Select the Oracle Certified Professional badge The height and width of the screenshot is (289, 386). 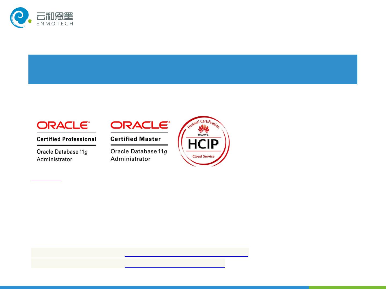[66, 142]
